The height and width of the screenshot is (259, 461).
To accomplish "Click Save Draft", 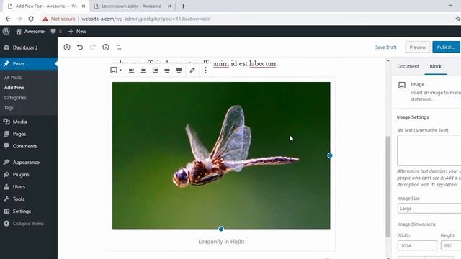I will [386, 47].
